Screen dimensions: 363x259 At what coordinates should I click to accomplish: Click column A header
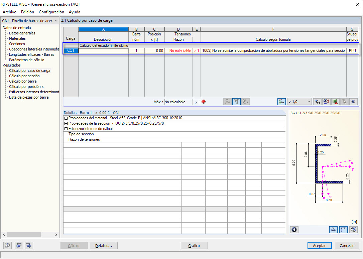(104, 29)
